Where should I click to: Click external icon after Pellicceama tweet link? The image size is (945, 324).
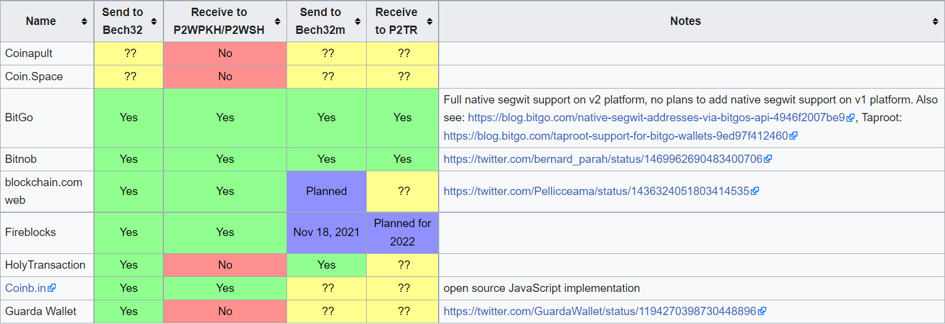pyautogui.click(x=755, y=191)
